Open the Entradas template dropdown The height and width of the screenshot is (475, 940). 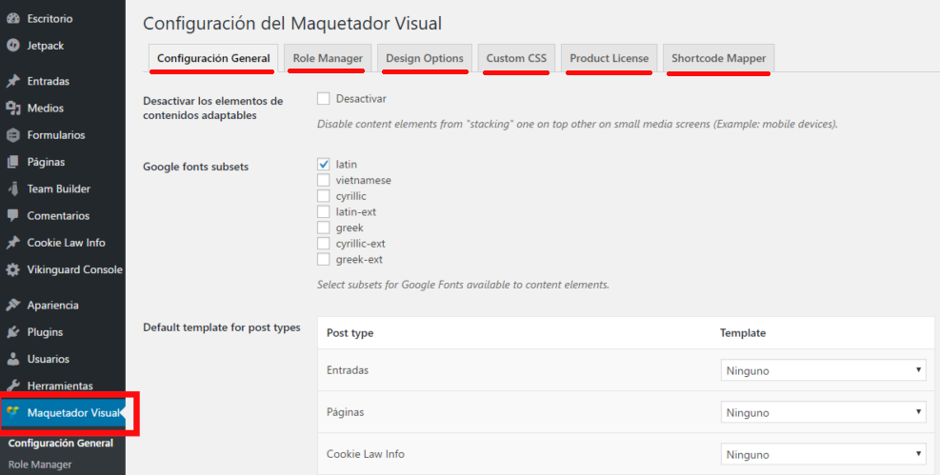click(x=823, y=371)
